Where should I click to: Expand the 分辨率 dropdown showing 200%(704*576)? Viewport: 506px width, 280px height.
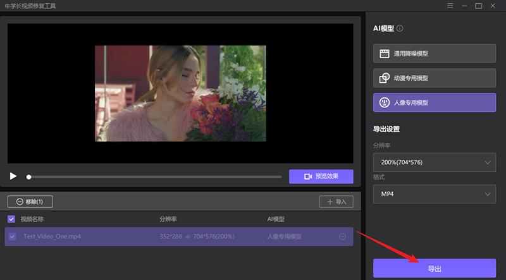pos(434,162)
